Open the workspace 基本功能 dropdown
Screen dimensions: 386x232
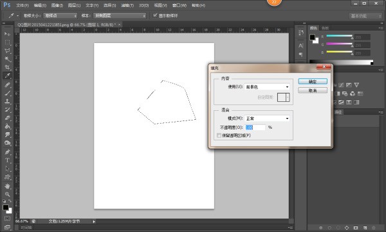366,16
